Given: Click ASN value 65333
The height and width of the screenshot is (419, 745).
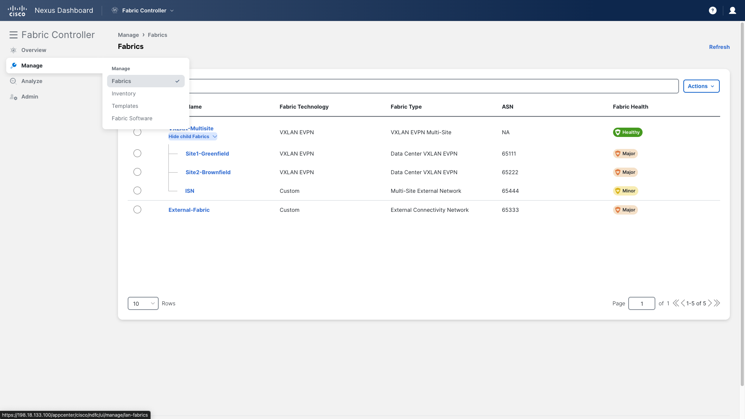Looking at the screenshot, I should 510,210.
